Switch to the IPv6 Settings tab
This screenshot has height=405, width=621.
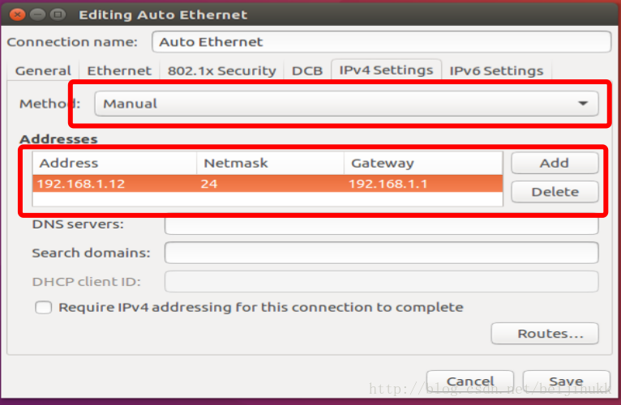[496, 70]
